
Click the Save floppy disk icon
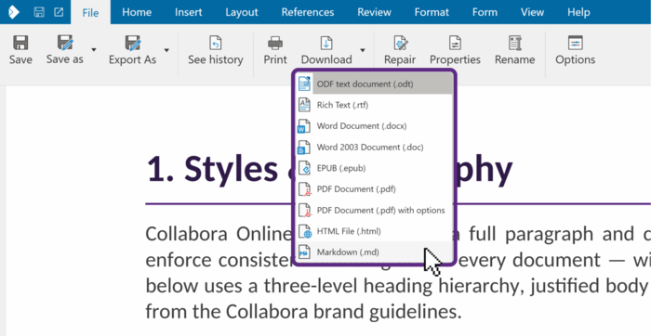point(20,43)
